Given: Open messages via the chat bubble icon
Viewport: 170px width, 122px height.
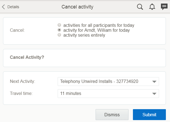Looking at the screenshot, I should point(164,7).
